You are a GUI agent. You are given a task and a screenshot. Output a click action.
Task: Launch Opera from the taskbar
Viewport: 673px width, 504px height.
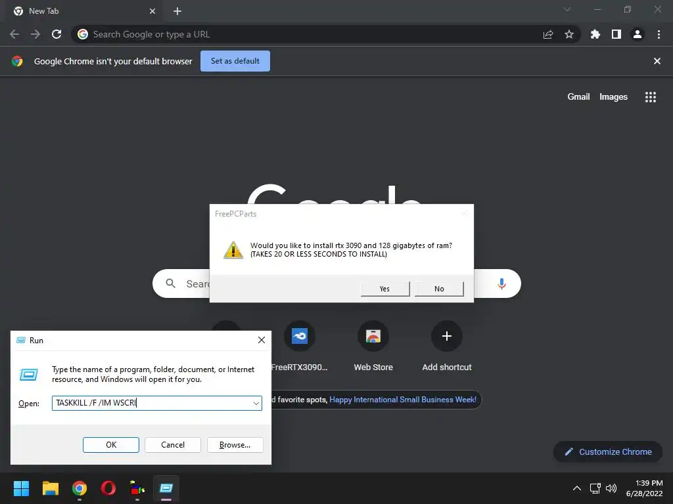(108, 488)
